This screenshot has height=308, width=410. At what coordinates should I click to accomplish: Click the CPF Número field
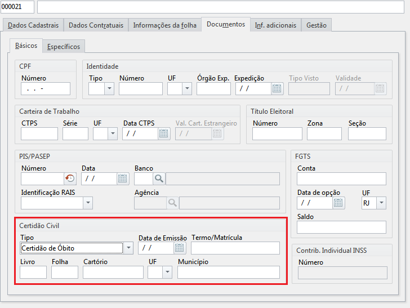tap(46, 88)
